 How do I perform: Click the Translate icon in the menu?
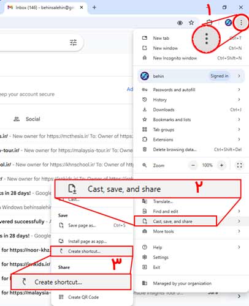coord(145,201)
